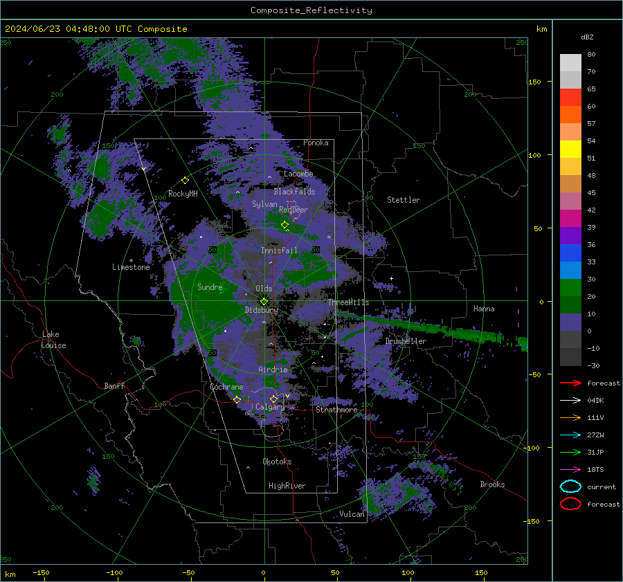Click the 04DK legend label

coord(595,401)
